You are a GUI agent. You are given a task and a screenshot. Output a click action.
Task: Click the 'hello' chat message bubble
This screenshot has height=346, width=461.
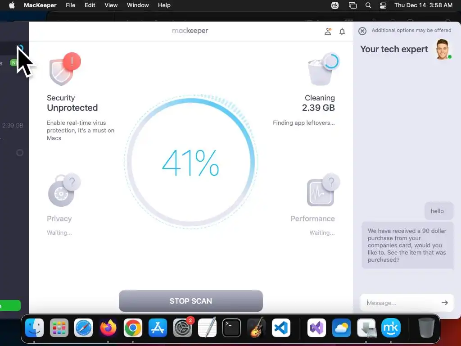coord(438,211)
